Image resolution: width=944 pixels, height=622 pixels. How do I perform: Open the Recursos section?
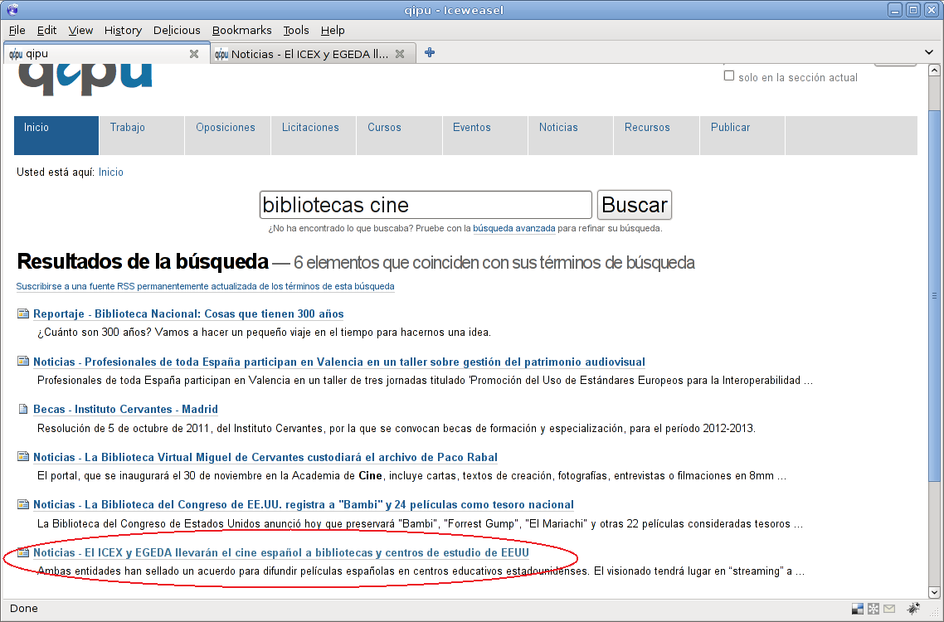(x=657, y=135)
